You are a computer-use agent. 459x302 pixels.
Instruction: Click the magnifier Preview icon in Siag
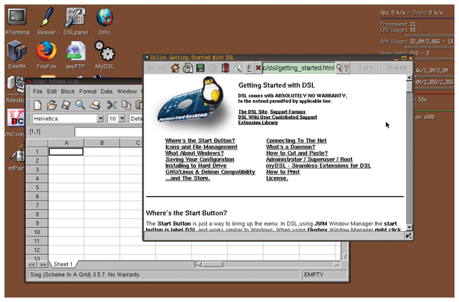(x=80, y=105)
